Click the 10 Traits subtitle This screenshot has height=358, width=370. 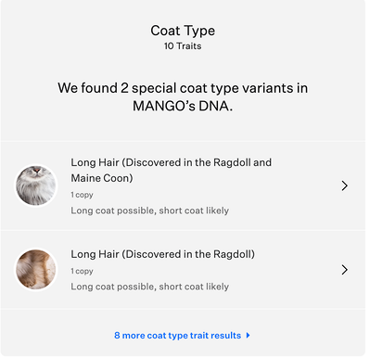pos(183,46)
